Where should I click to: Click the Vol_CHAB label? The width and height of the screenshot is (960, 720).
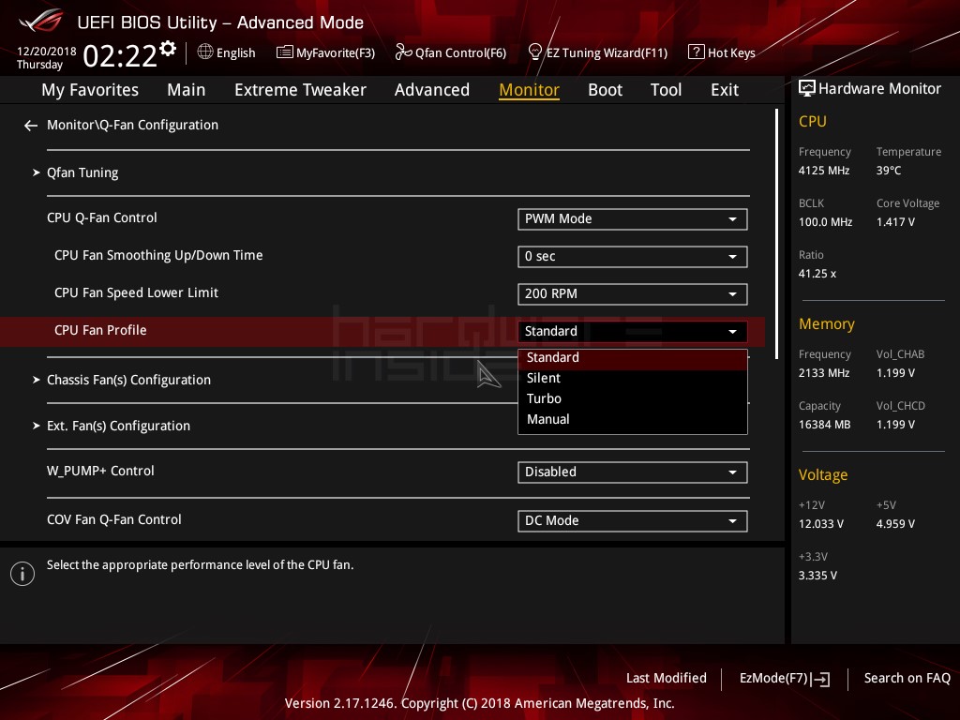pyautogui.click(x=900, y=354)
